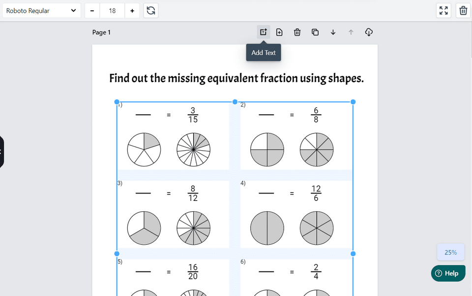Click the fullscreen expand icon
This screenshot has height=296, width=472.
(x=443, y=10)
